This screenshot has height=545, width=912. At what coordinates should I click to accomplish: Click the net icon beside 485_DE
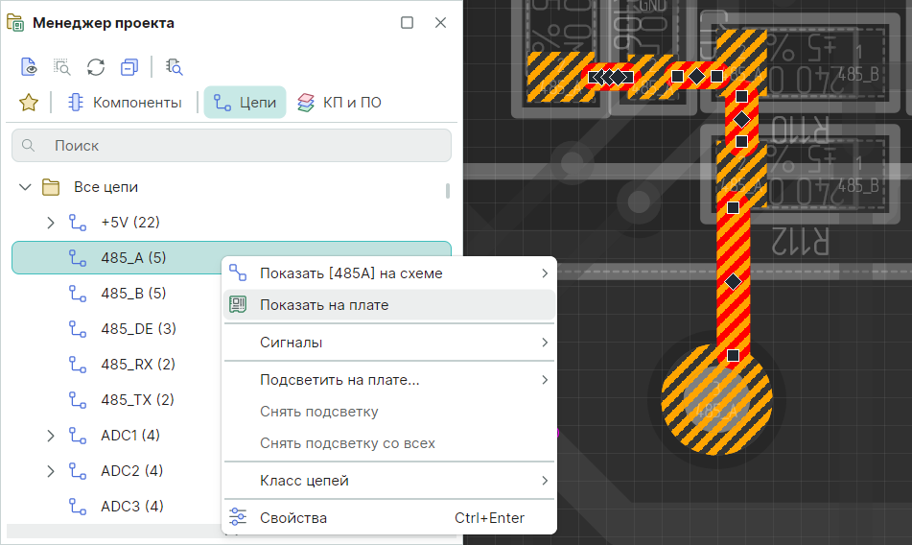point(78,328)
